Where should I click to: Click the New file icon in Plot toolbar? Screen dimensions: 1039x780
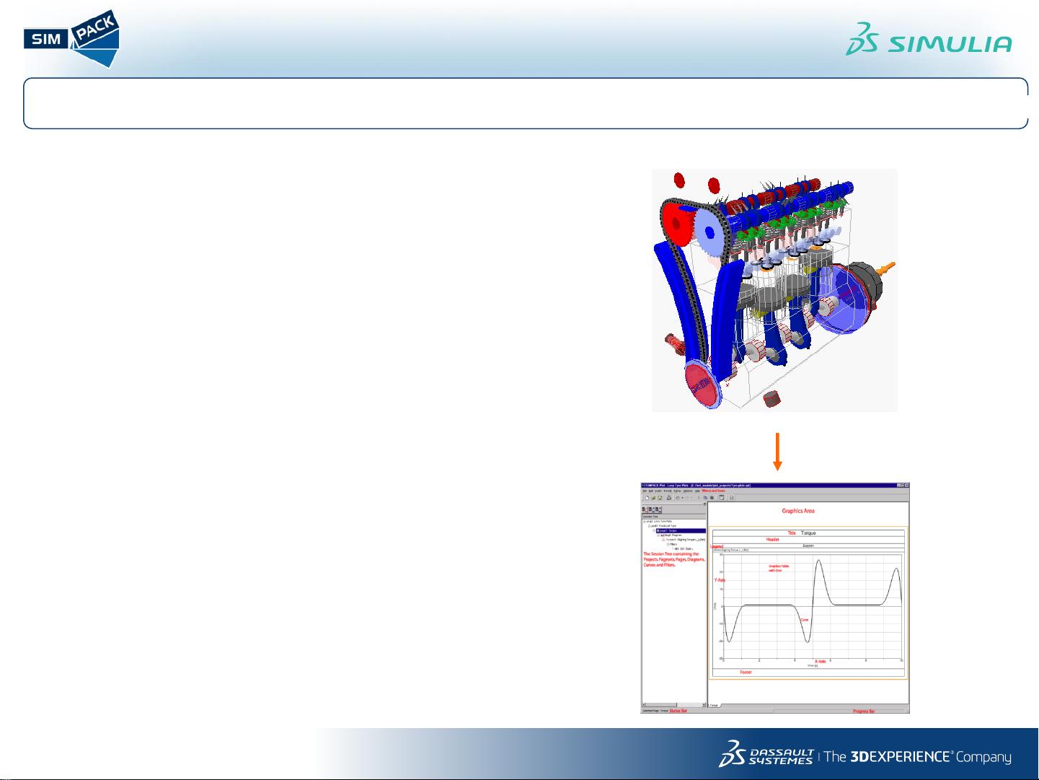(x=647, y=498)
